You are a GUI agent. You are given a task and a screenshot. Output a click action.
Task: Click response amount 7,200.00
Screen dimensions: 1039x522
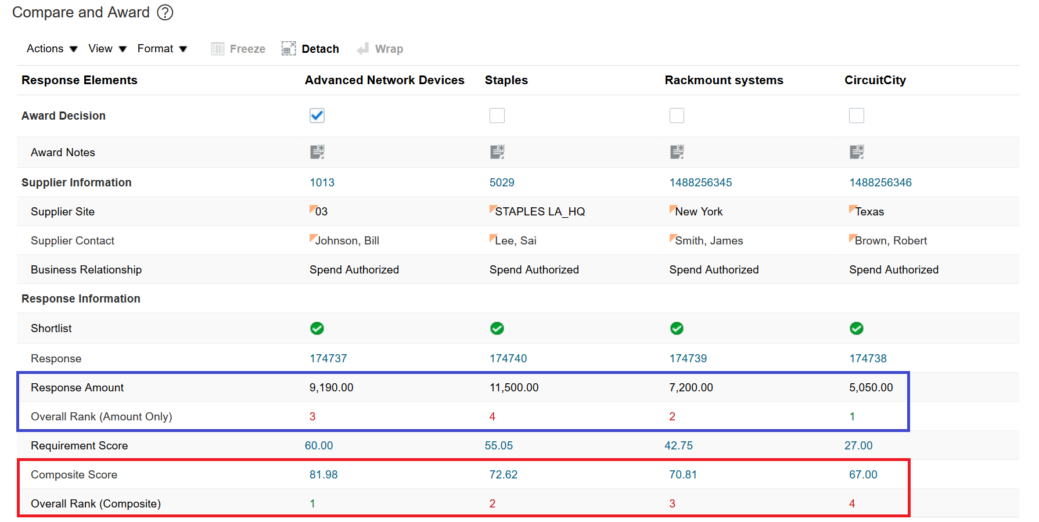tap(691, 387)
